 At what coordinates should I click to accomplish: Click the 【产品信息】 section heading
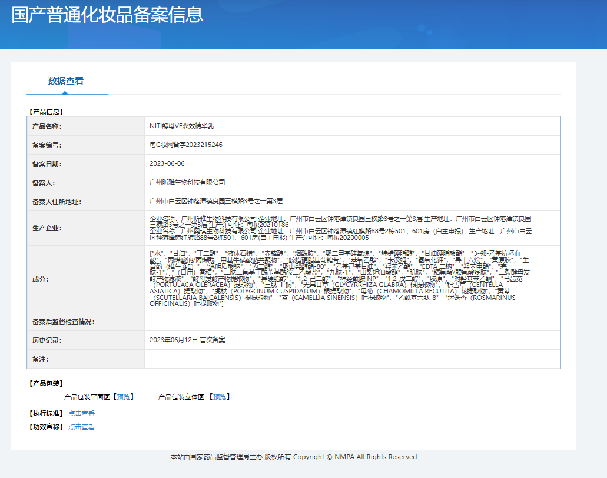46,111
